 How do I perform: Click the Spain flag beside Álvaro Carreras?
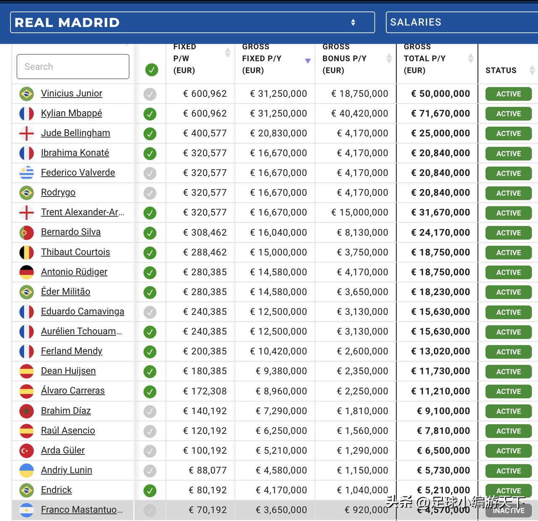coord(26,391)
